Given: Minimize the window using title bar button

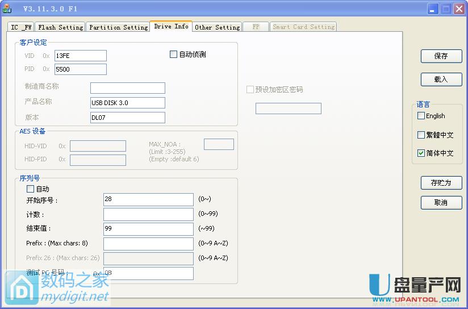Looking at the screenshot, I should tap(433, 9).
